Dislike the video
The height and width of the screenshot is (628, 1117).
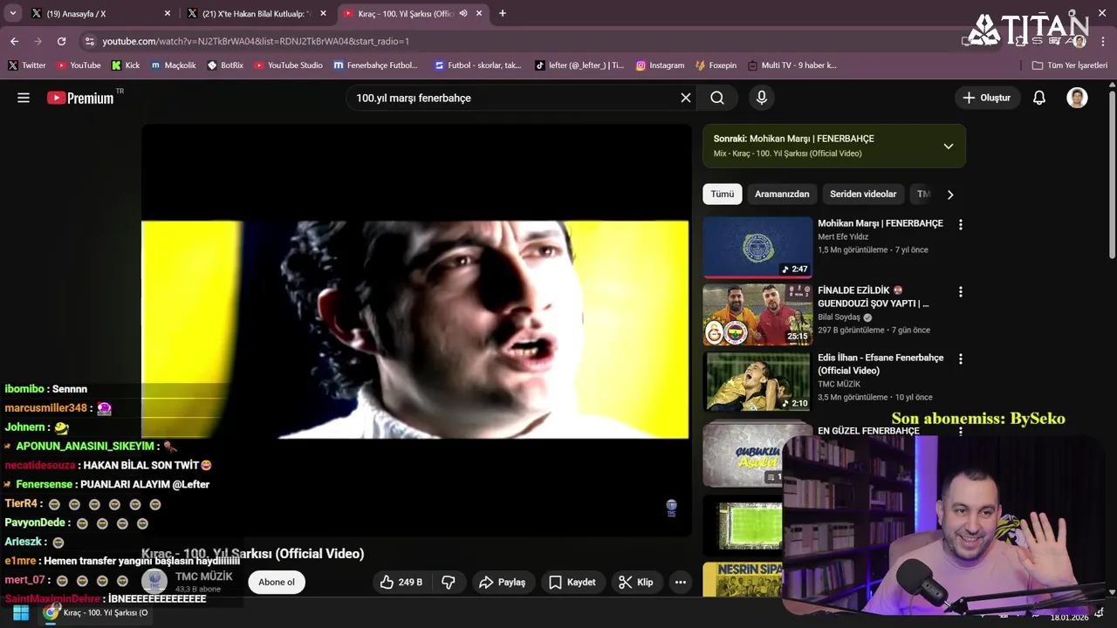(x=449, y=582)
